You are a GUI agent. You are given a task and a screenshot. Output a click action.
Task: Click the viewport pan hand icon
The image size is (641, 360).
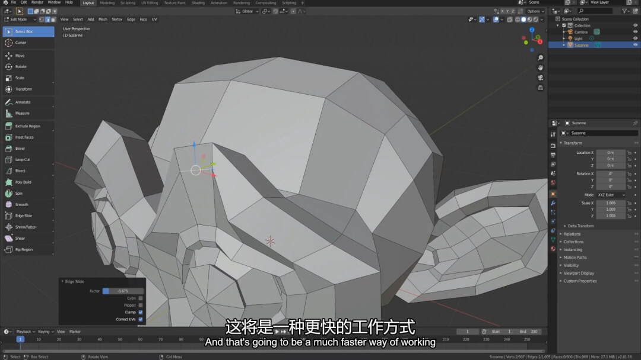[541, 67]
